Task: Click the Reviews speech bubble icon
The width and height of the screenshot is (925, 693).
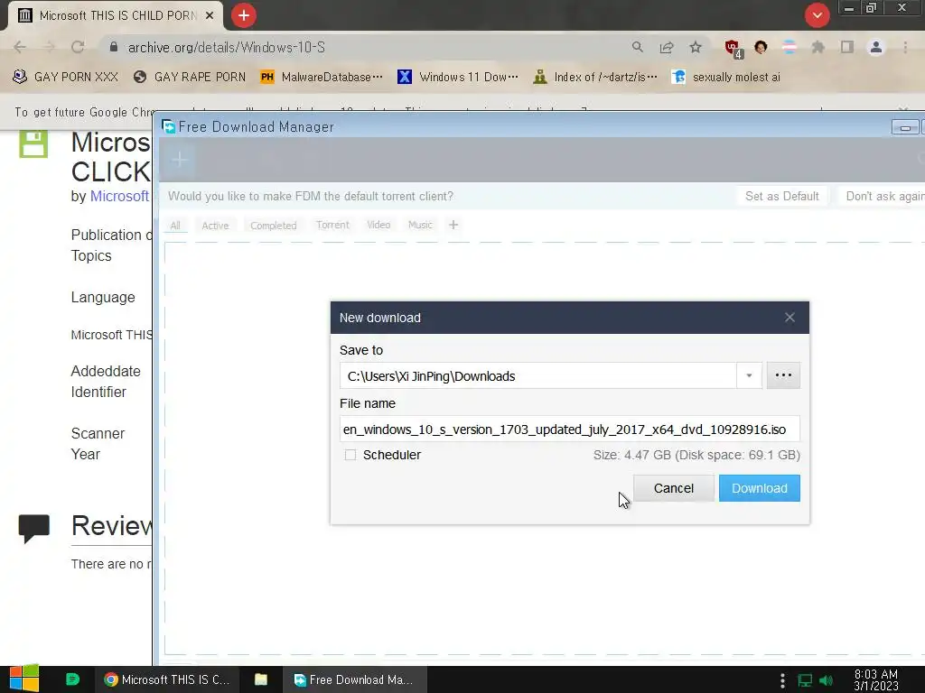Action: [33, 528]
